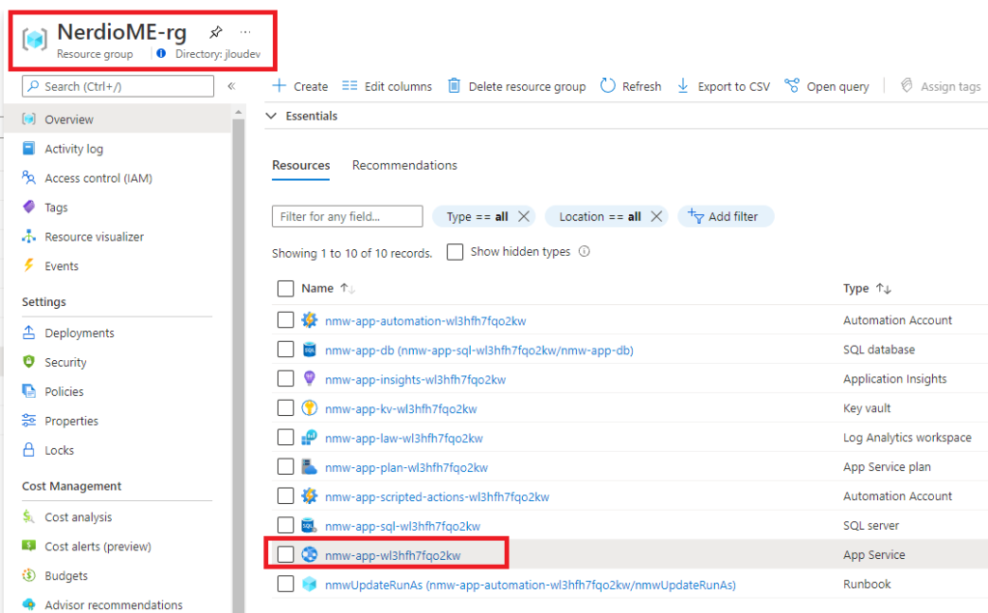Remove the Type == all filter

pos(524,216)
